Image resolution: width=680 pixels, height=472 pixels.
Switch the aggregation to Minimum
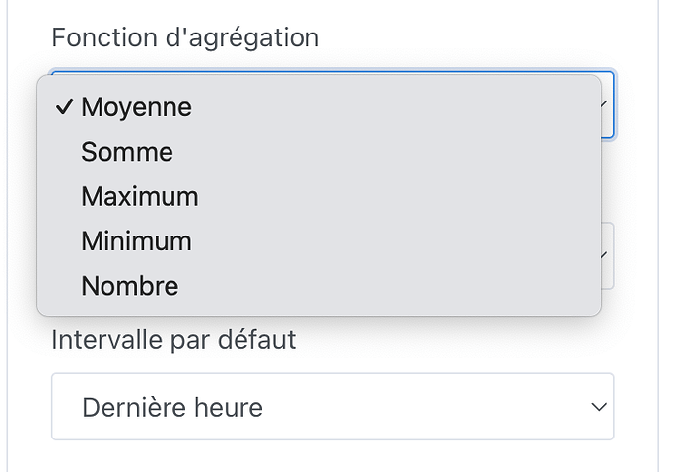[136, 241]
